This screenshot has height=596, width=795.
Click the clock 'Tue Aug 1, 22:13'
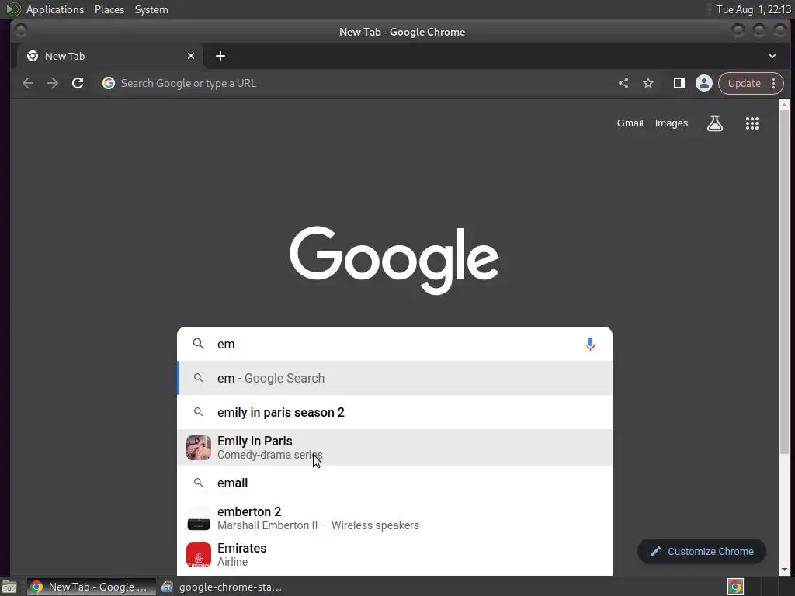coord(753,9)
